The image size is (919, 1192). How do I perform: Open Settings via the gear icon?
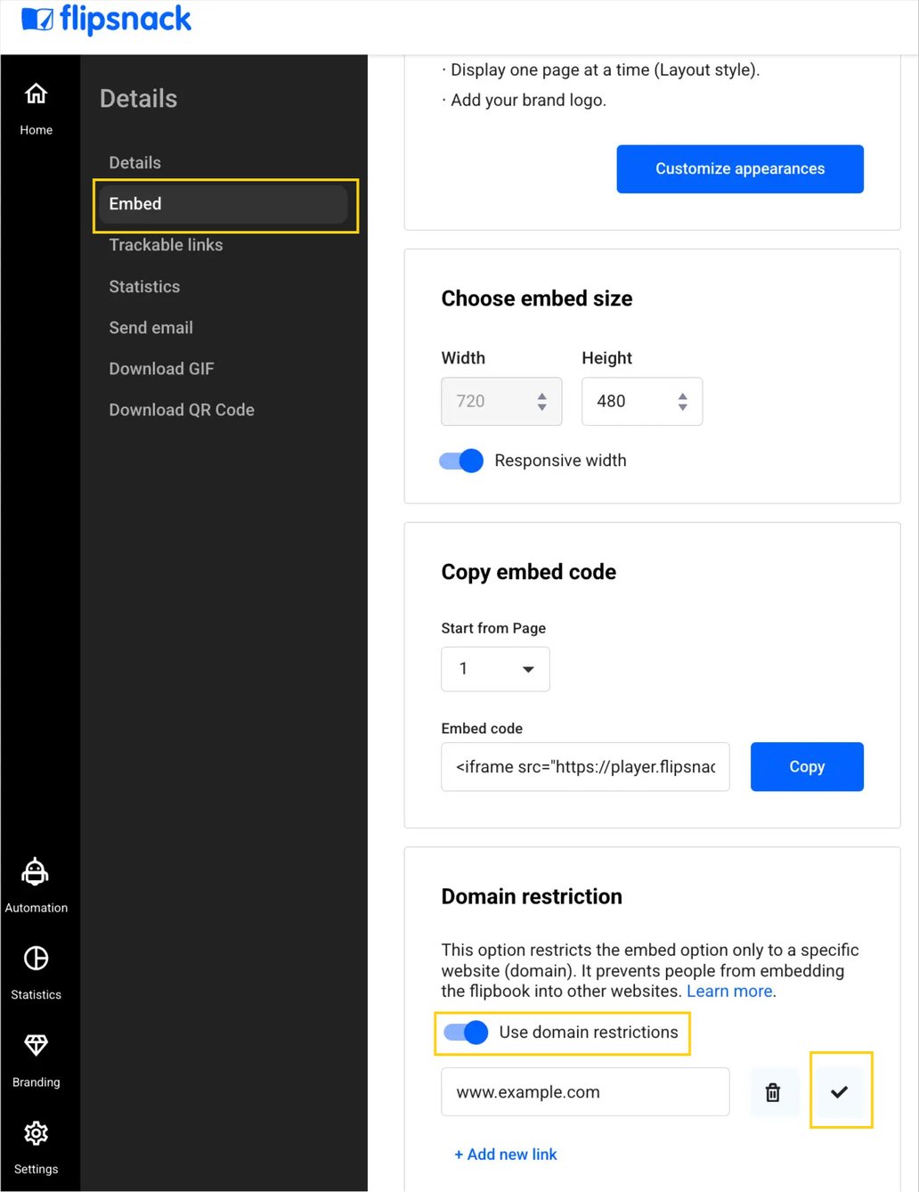pos(36,1132)
